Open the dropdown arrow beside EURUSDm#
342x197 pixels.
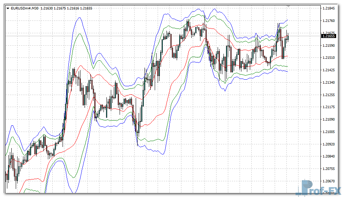click(8, 8)
